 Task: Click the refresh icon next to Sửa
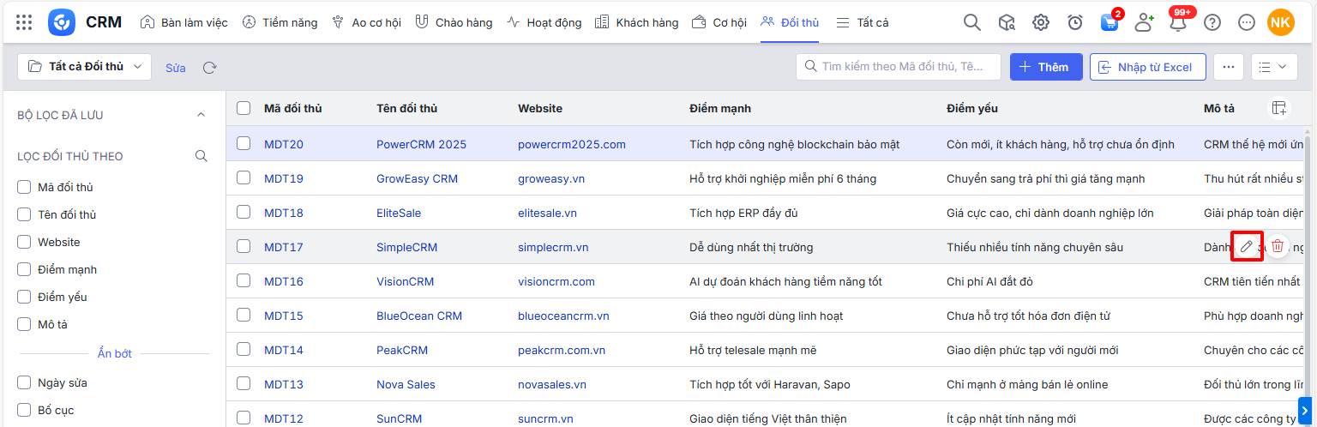click(x=209, y=68)
